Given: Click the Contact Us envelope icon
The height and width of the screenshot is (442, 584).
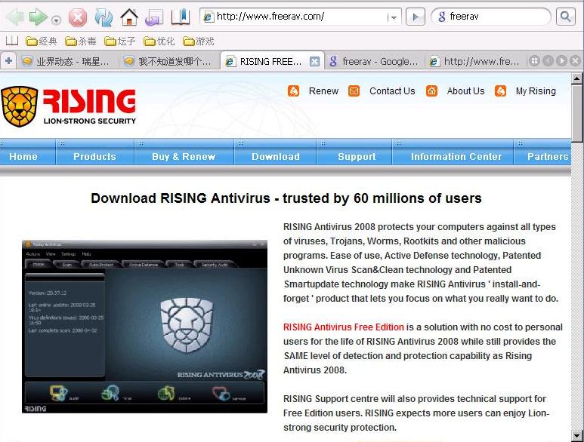Looking at the screenshot, I should click(x=354, y=91).
